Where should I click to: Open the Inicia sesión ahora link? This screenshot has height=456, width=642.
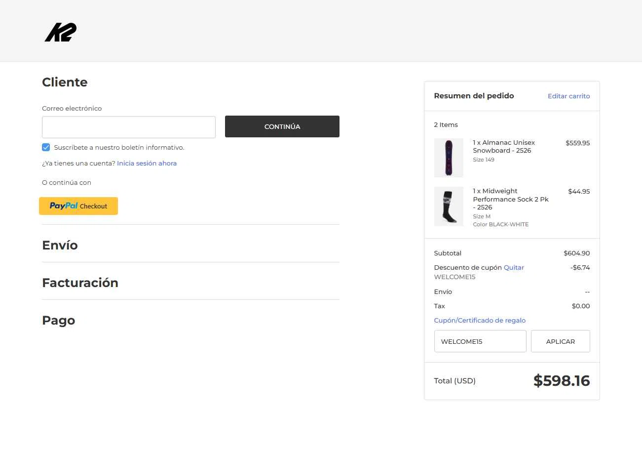click(x=147, y=163)
